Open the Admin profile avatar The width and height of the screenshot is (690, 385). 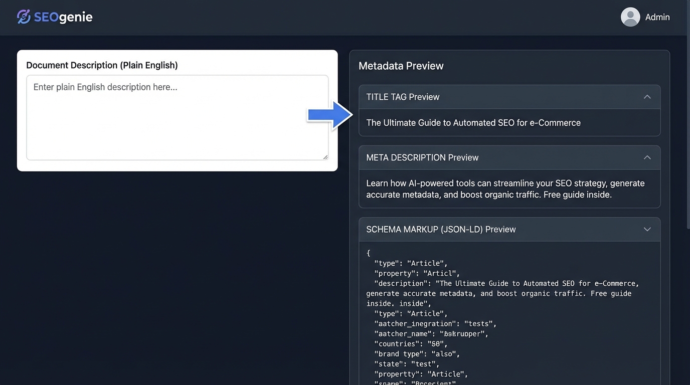(x=630, y=17)
